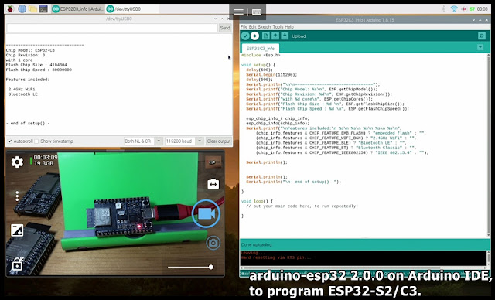Open the file manager folder icon in taskbar
The image size is (495, 300).
click(x=32, y=9)
